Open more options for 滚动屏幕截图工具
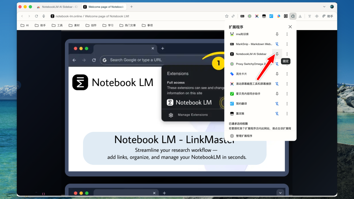The image size is (354, 199). tap(287, 84)
